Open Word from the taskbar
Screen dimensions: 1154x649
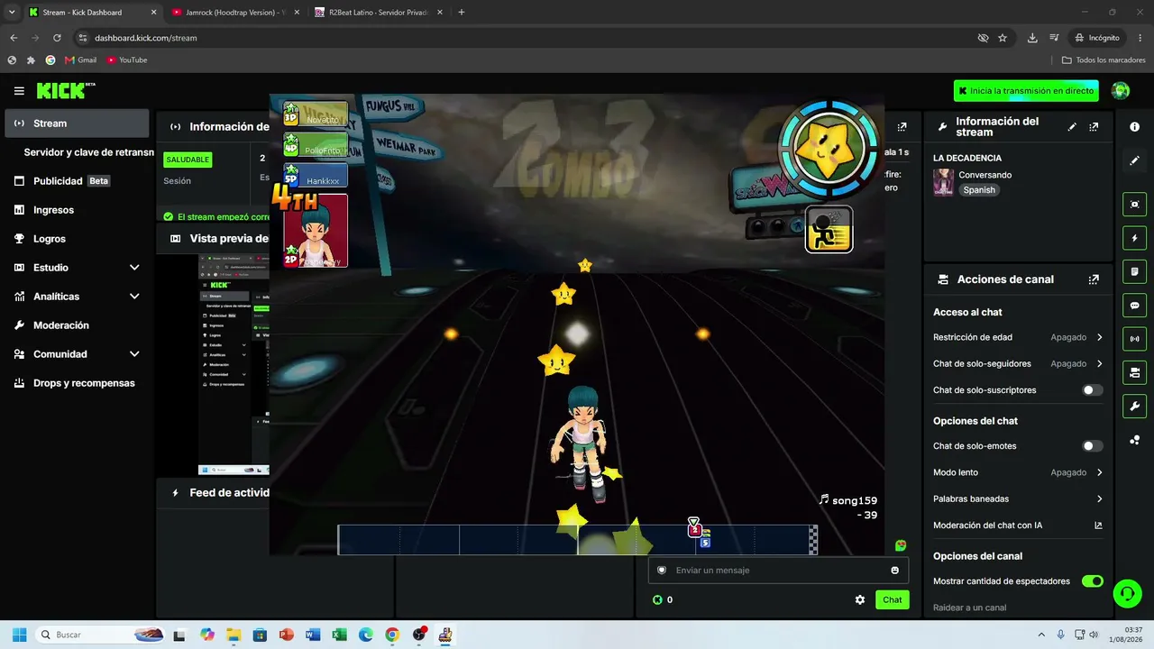click(x=313, y=635)
